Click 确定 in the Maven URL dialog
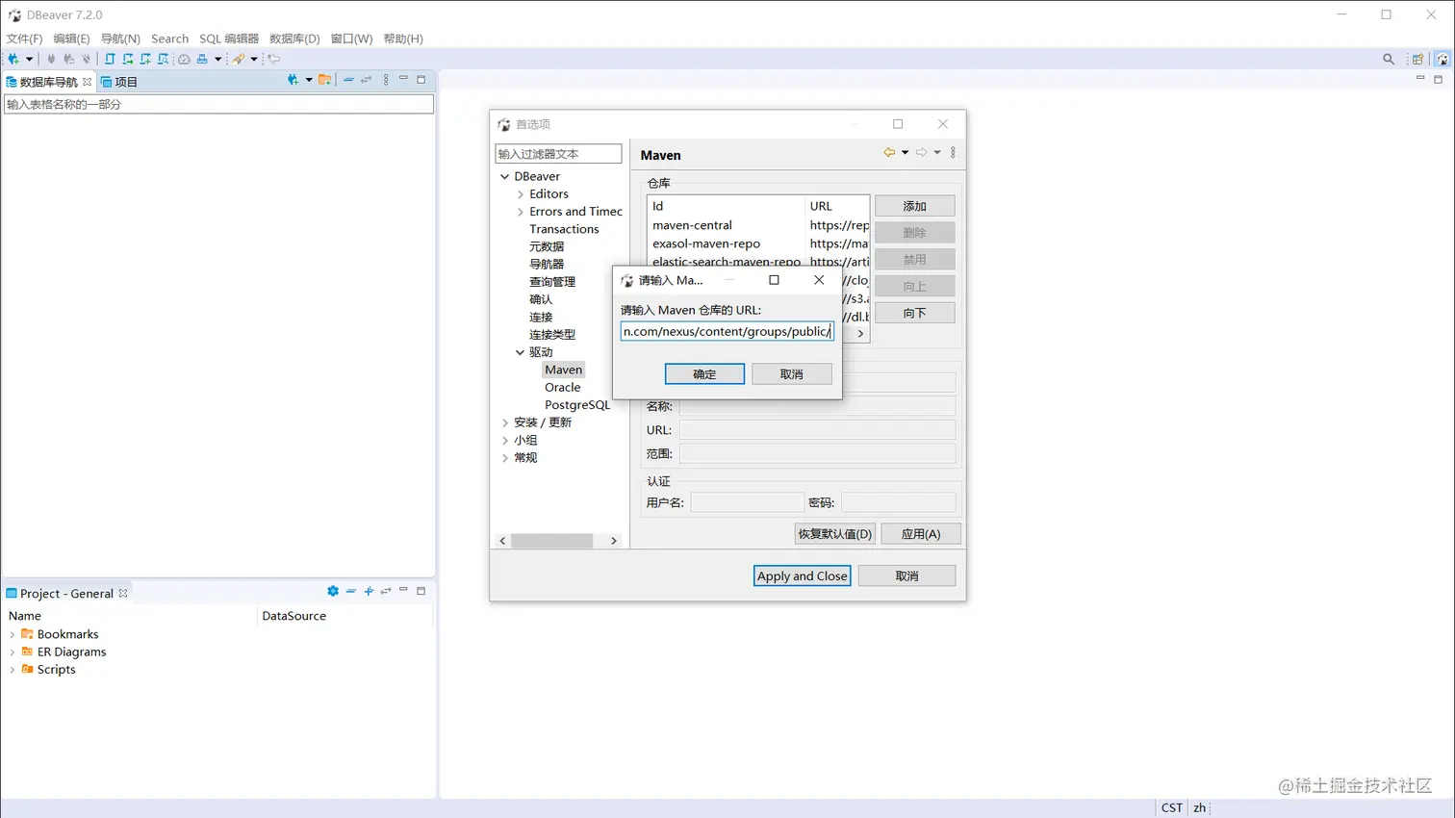The image size is (1455, 818). [704, 373]
